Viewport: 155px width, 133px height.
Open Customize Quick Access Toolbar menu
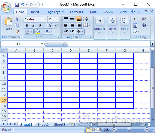click(42, 4)
